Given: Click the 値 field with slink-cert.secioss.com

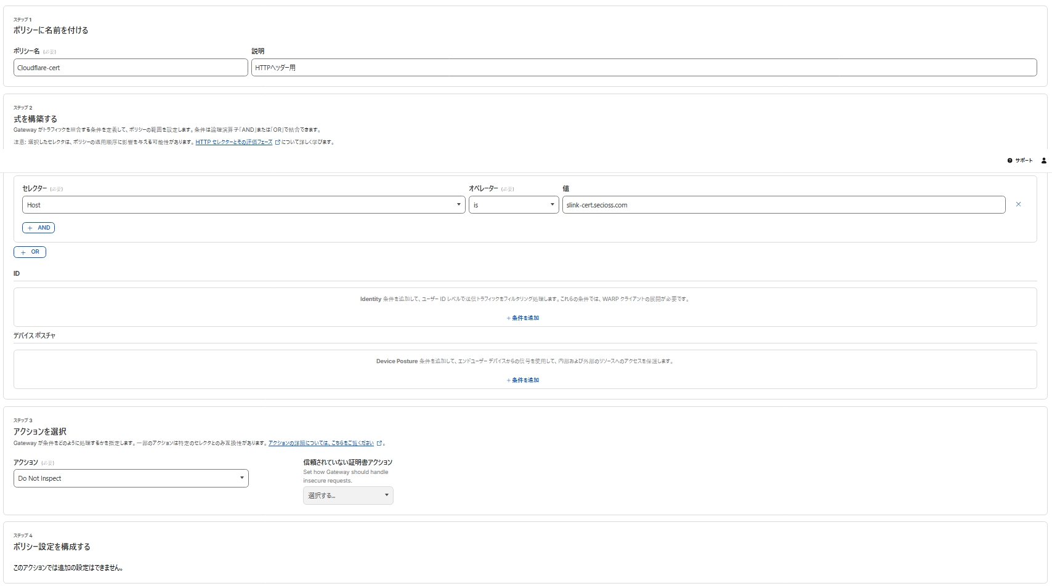Looking at the screenshot, I should [x=784, y=205].
